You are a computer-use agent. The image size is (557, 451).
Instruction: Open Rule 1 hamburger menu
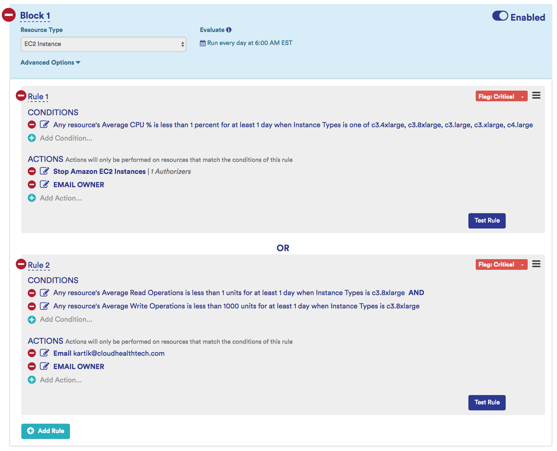tap(536, 96)
